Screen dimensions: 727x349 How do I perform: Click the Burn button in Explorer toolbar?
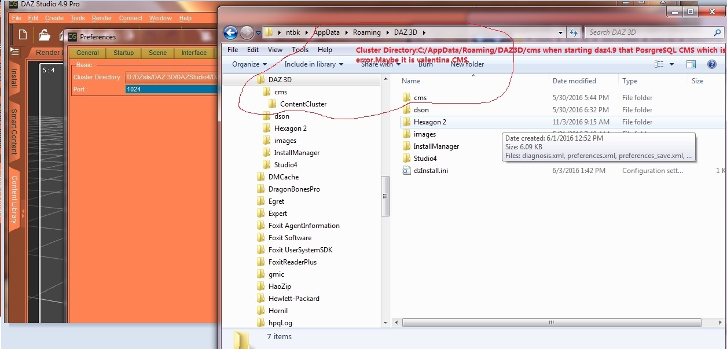coord(425,64)
